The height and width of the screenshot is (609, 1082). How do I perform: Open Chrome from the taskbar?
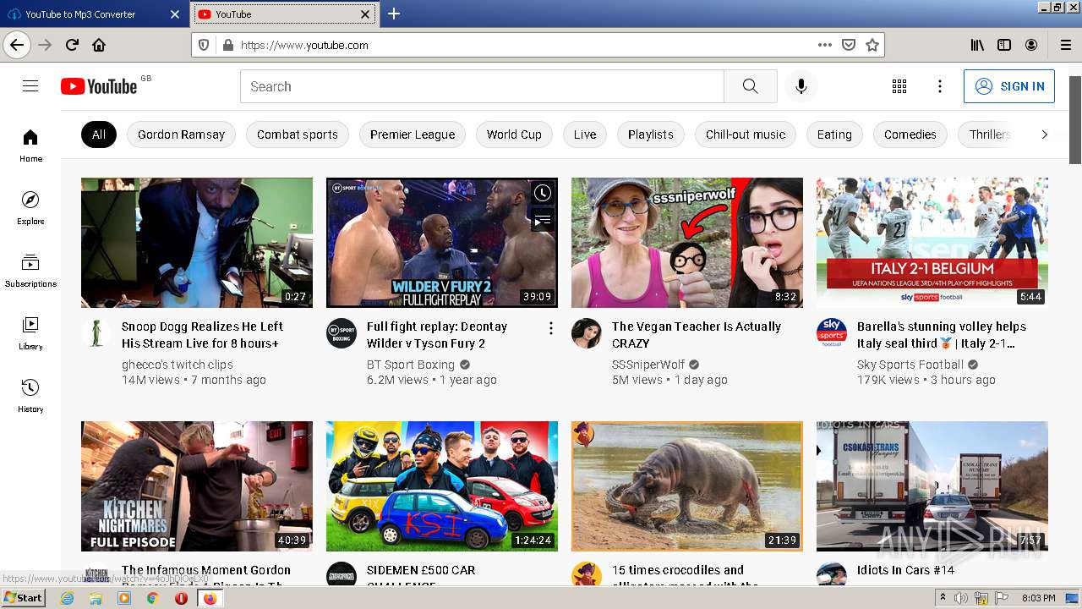(152, 598)
